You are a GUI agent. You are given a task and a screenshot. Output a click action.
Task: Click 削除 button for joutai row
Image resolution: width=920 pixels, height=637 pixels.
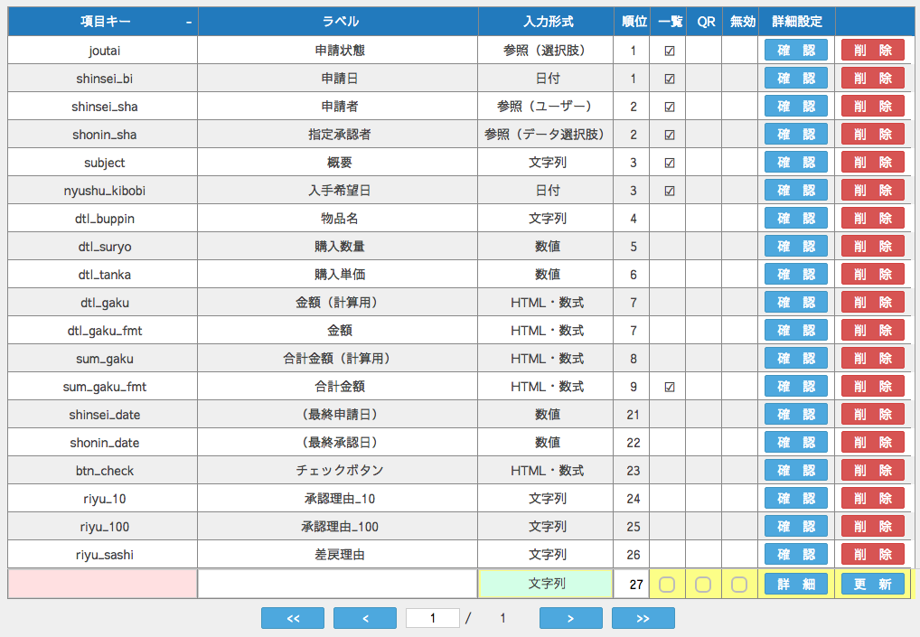tap(872, 51)
